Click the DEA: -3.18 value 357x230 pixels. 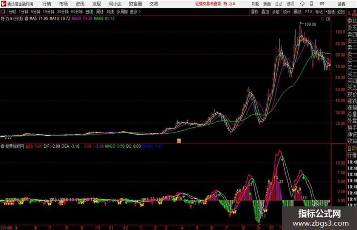click(x=71, y=146)
